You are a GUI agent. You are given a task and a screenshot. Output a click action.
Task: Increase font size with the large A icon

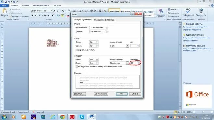click(54, 11)
